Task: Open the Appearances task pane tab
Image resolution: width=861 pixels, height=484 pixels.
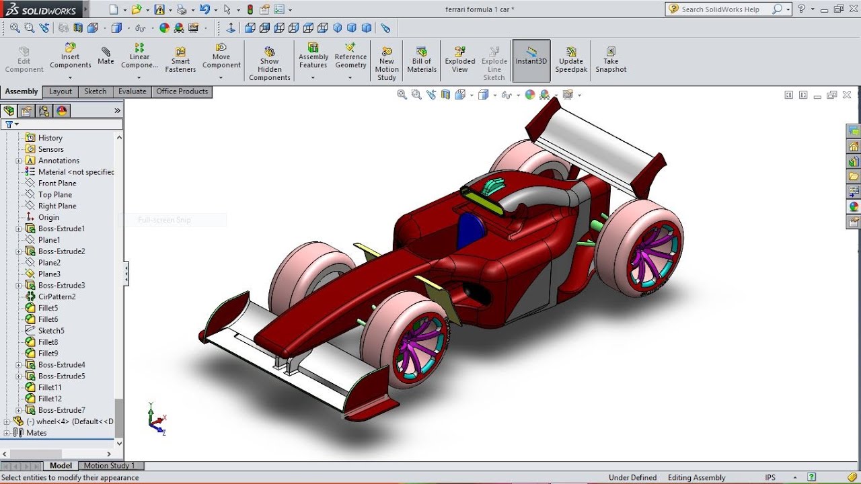Action: [854, 206]
